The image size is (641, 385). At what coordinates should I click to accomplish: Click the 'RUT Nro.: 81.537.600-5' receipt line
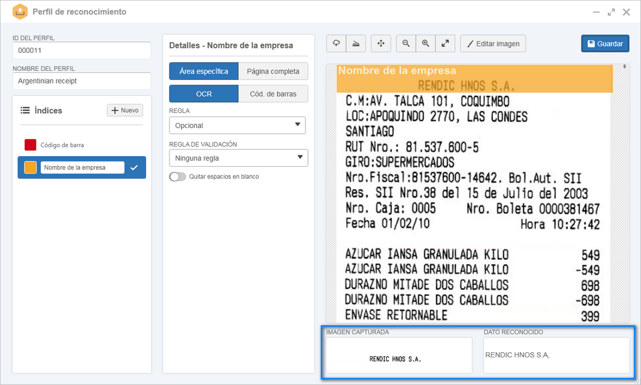(x=411, y=147)
